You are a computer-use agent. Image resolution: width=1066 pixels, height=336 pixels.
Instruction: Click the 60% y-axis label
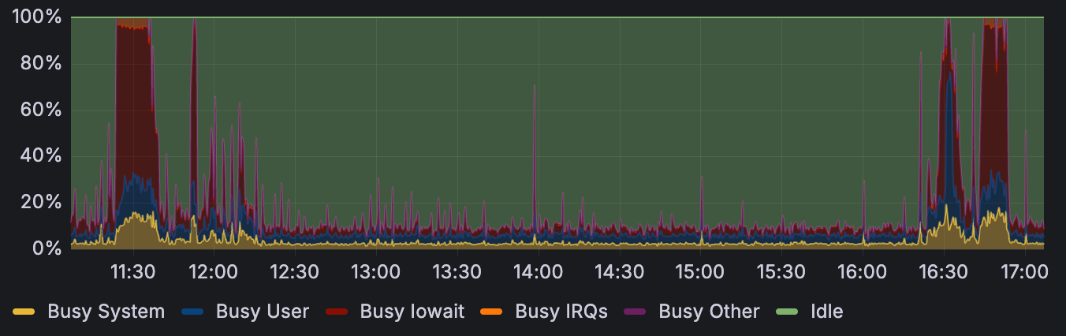point(41,109)
